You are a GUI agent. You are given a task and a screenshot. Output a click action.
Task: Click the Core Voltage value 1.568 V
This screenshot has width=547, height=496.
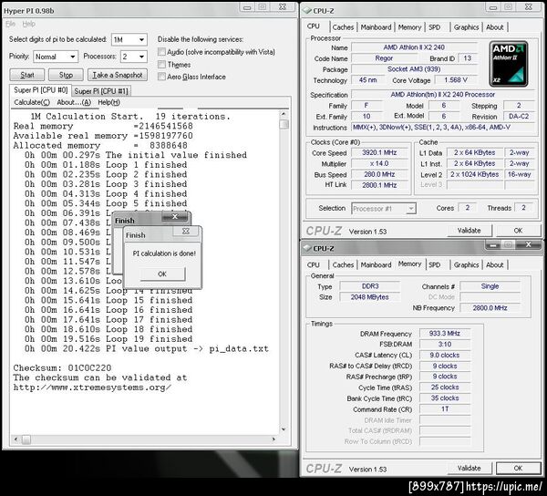coord(455,80)
